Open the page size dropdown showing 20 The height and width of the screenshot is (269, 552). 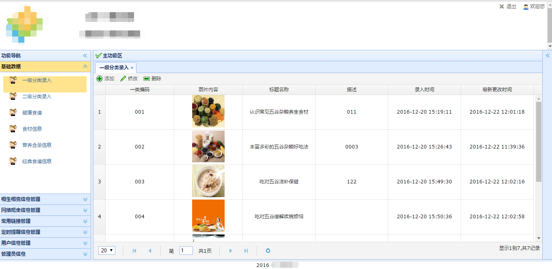click(106, 250)
